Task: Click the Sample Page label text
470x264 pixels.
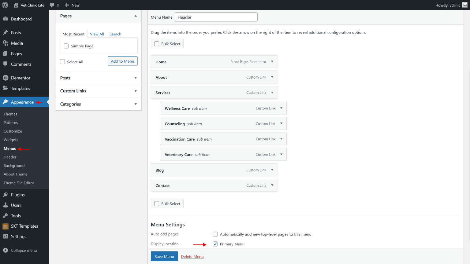Action: 82,46
